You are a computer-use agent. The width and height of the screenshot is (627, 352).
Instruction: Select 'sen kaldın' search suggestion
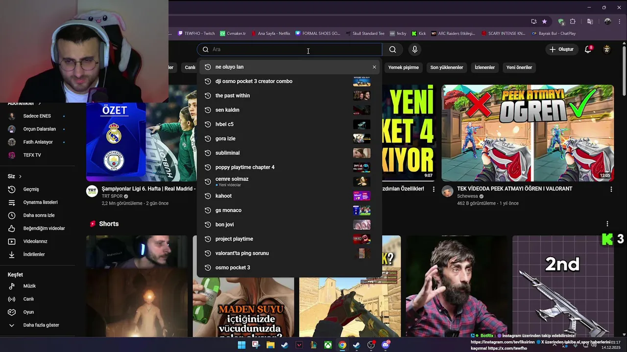(x=289, y=110)
